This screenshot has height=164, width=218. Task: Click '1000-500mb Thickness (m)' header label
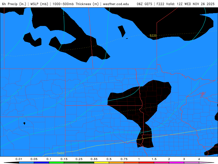click(75, 4)
